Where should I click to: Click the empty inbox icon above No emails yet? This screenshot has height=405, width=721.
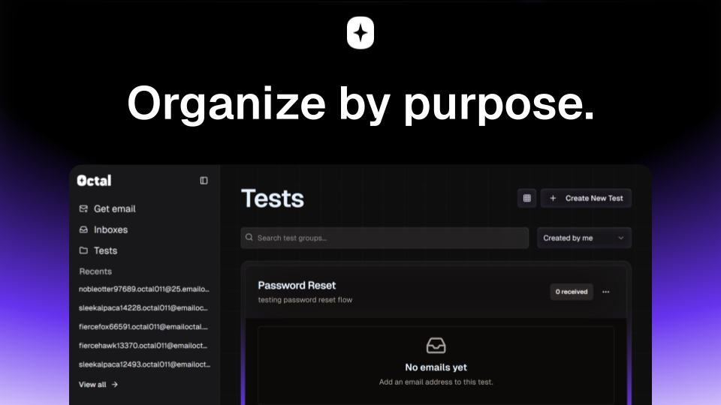(x=436, y=345)
